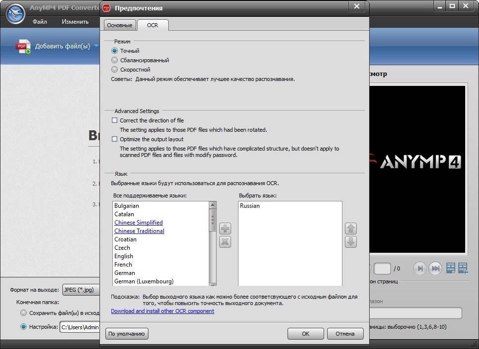Open the output format JPEG dropdown
This screenshot has height=349, width=479.
[81, 290]
